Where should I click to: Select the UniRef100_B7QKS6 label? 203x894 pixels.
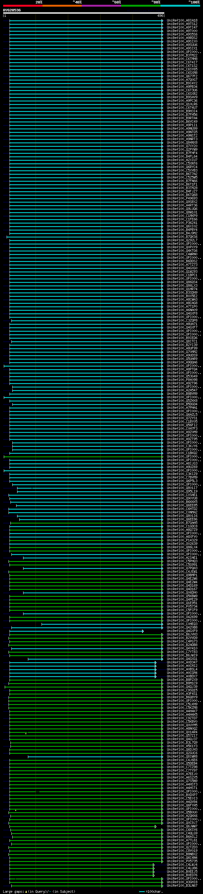coord(182,237)
